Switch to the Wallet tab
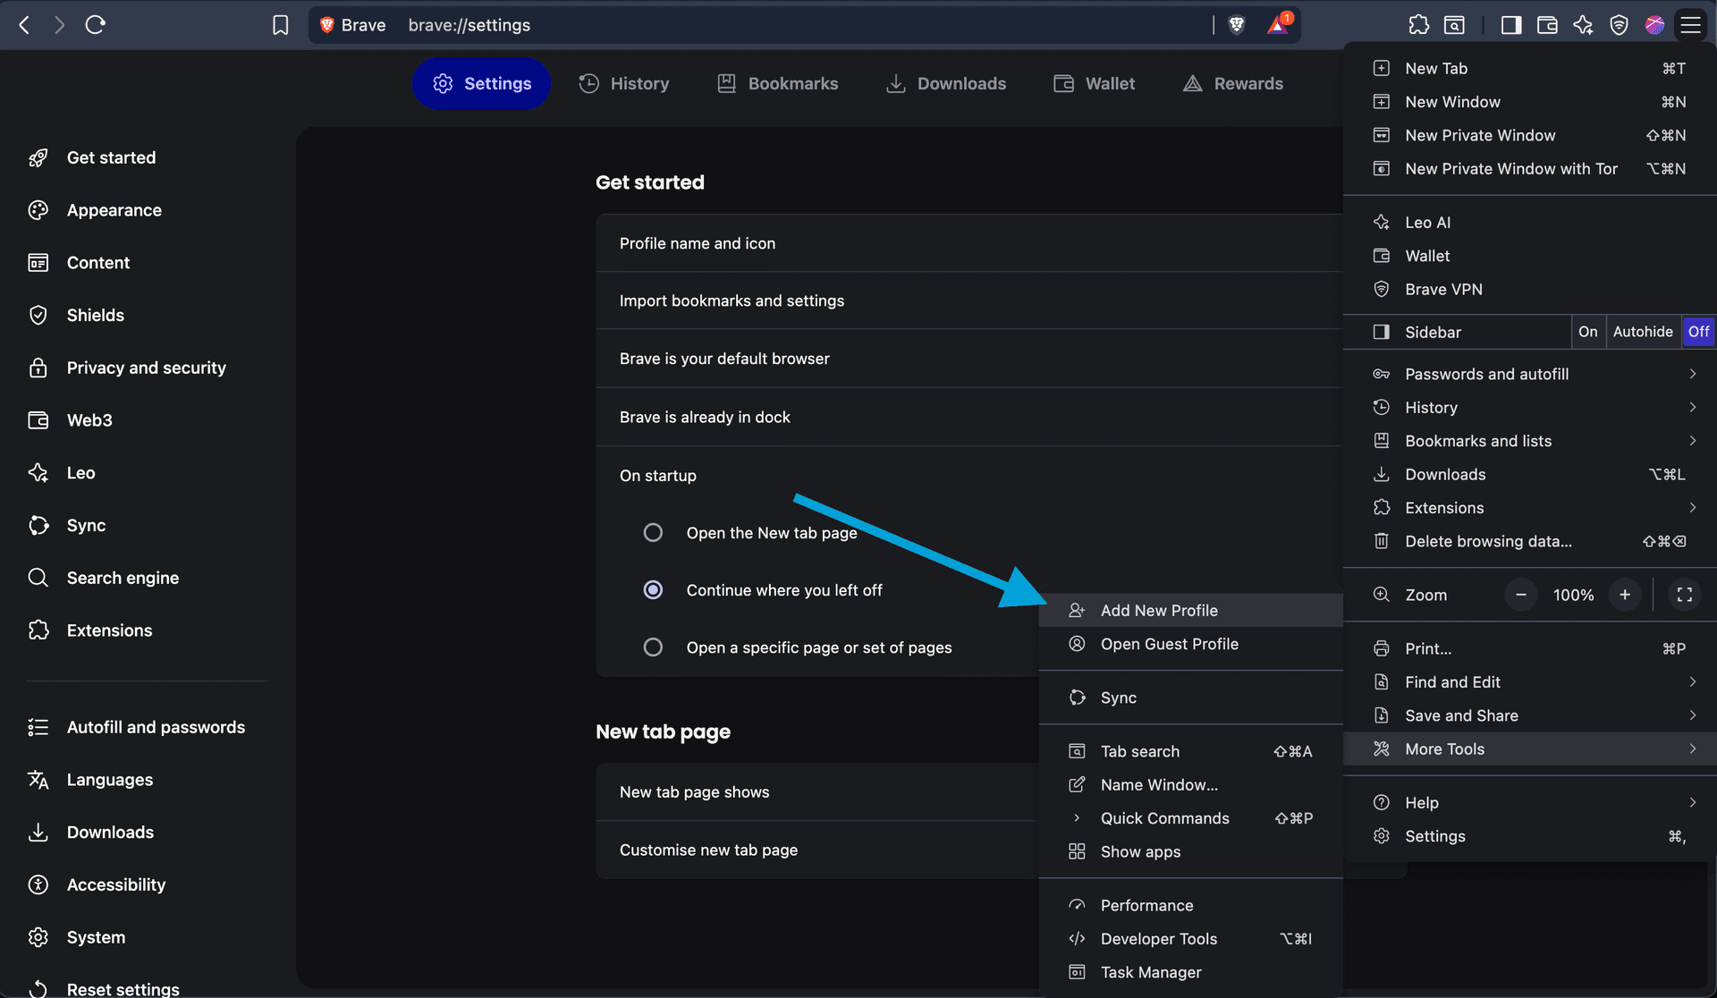The width and height of the screenshot is (1717, 998). click(x=1095, y=84)
